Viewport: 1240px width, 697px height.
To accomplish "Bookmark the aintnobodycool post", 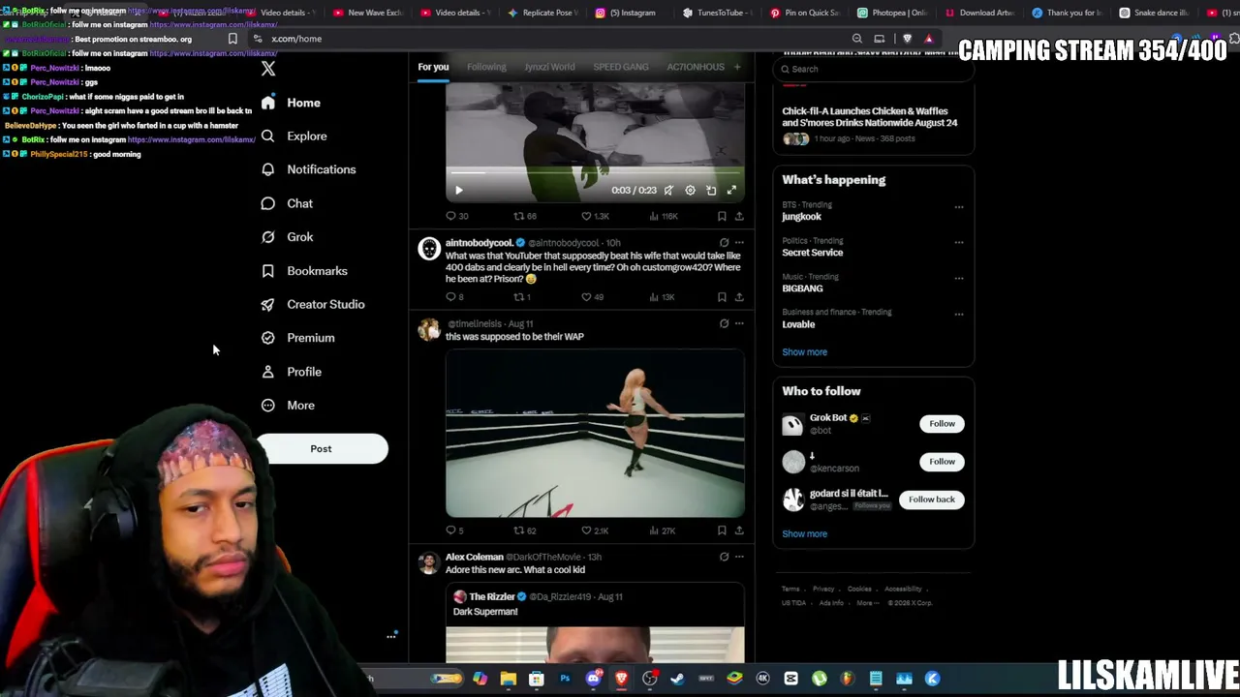I will coord(722,297).
